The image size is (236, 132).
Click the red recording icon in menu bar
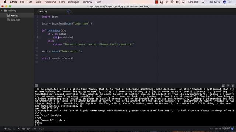click(156, 2)
